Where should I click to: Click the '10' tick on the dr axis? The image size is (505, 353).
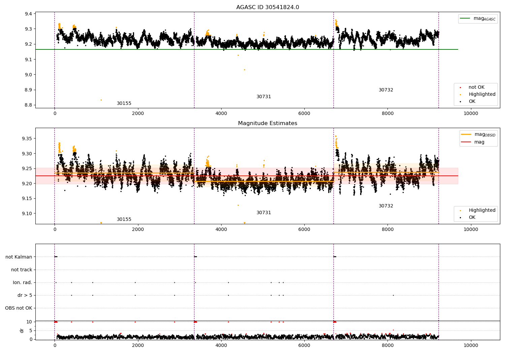pos(29,322)
